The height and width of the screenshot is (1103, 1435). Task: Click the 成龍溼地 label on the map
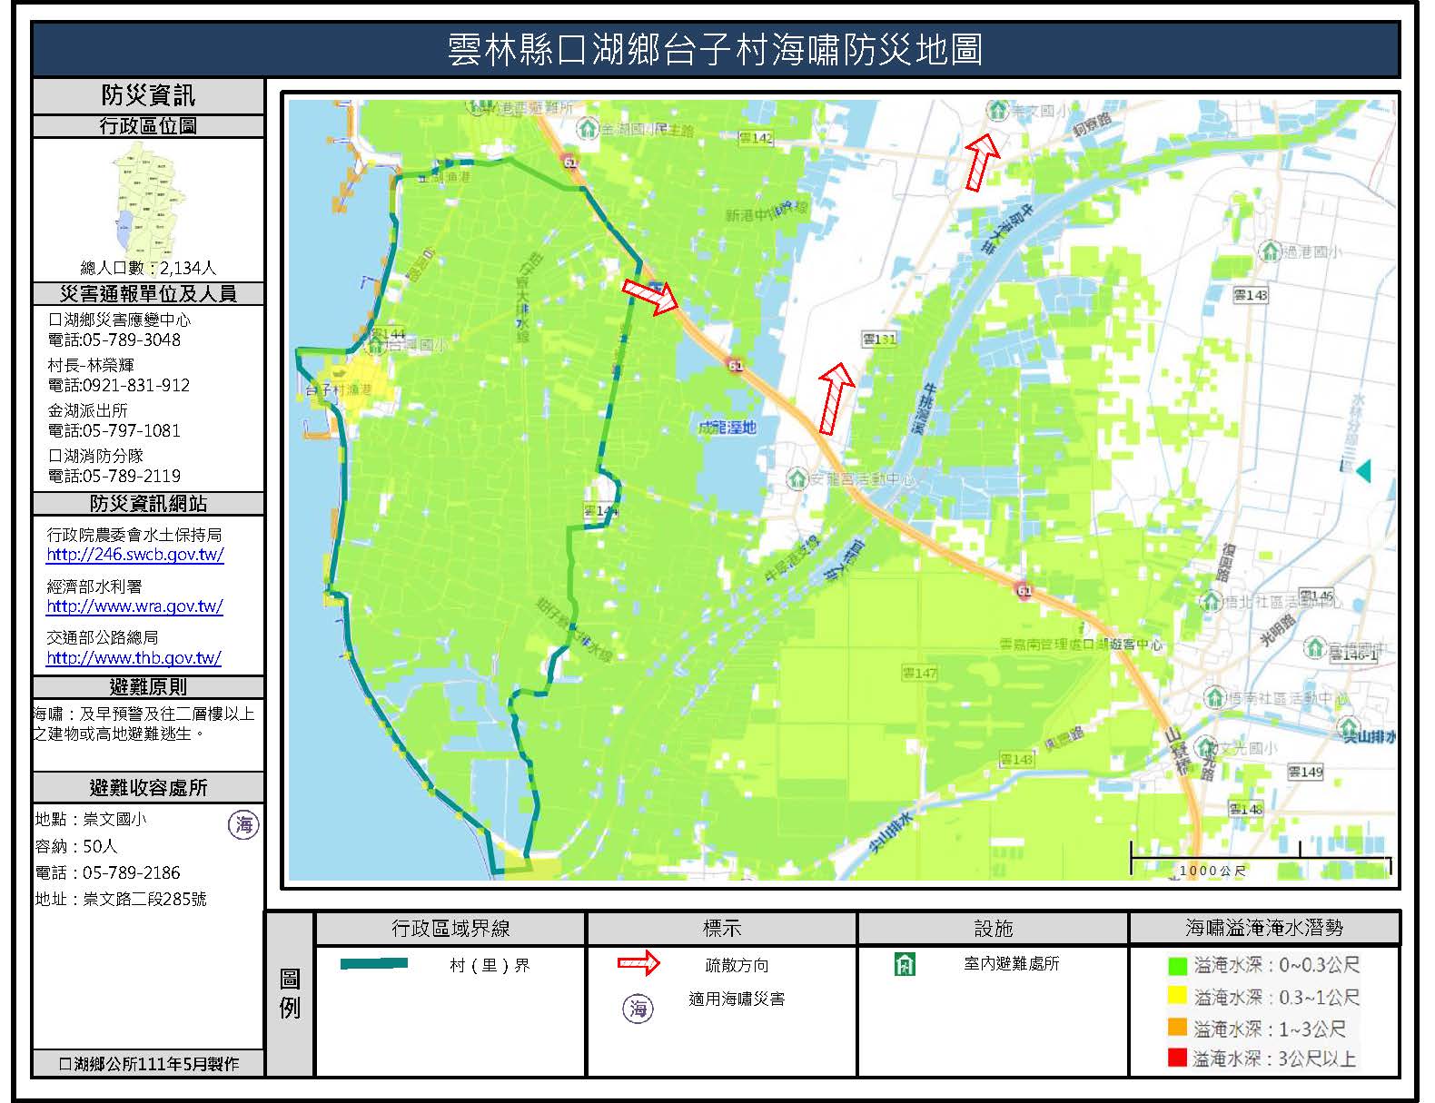pos(727,427)
